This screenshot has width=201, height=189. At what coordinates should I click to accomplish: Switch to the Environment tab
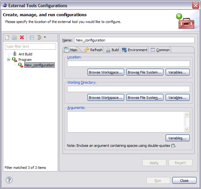coord(135,50)
